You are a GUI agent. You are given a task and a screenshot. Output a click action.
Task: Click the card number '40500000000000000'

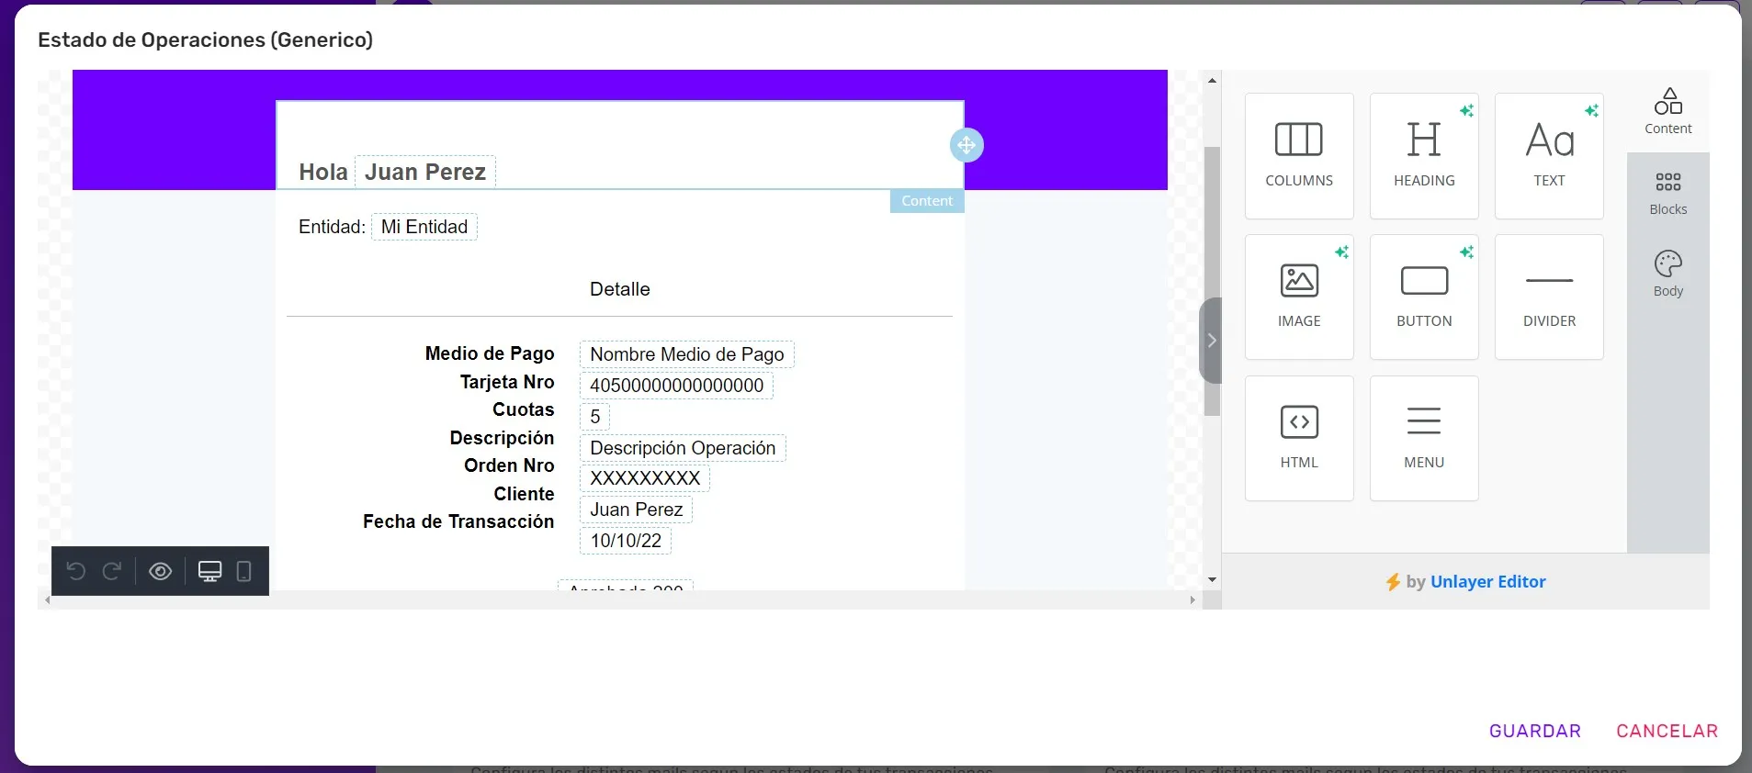pos(677,386)
